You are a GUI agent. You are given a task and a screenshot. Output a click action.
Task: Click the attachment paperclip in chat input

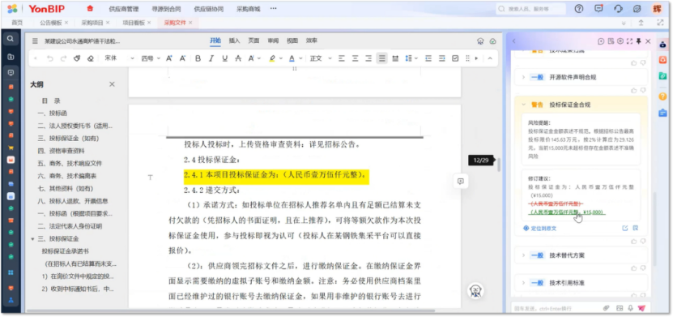(x=607, y=308)
